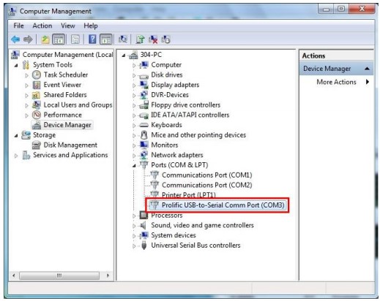Viewport: 380px width, 301px height.
Task: Expand the Disk drives category arrow
Action: pyautogui.click(x=134, y=75)
